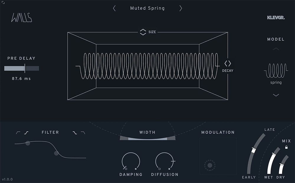
Task: Click the resize corner icon at top-left
Action: [4, 3]
